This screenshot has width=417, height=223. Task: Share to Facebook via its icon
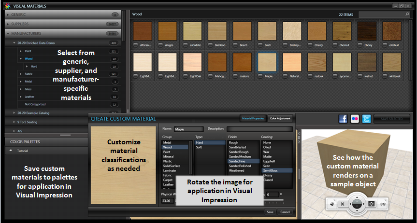(x=343, y=119)
